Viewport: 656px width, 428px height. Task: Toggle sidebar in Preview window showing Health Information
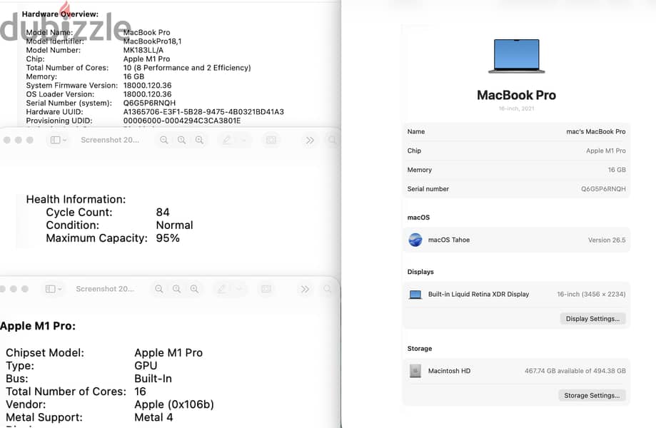pyautogui.click(x=55, y=140)
